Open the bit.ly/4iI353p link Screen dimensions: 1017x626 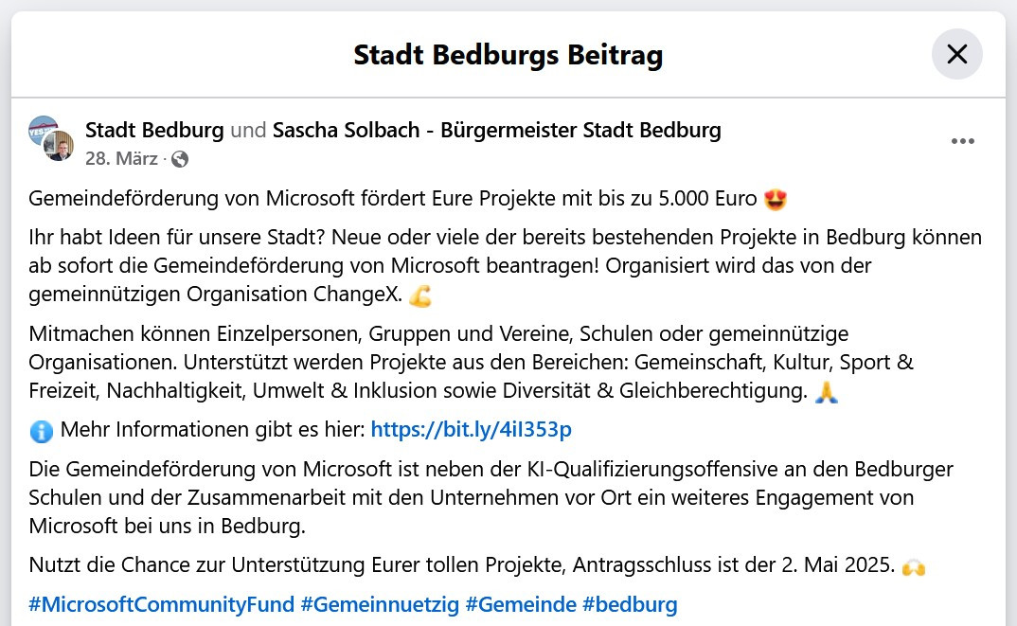[x=471, y=430]
